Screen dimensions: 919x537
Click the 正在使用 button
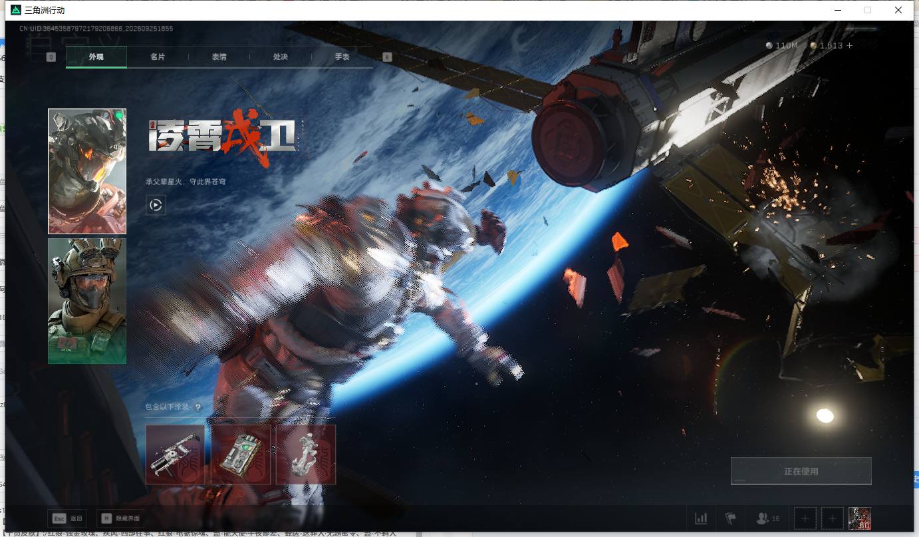point(801,471)
